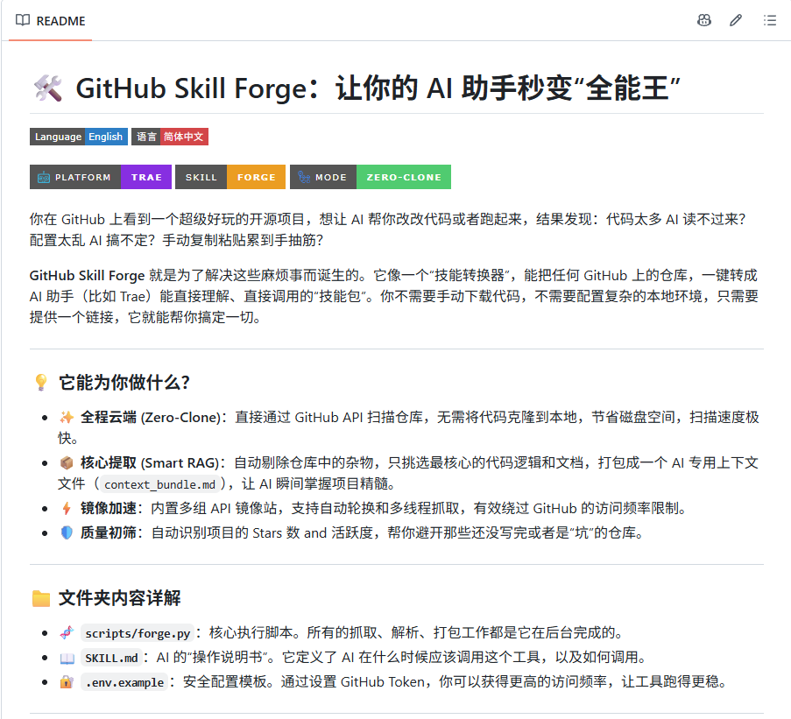
Task: Click the bold text 核心提取 (Smart RAG)
Action: (x=150, y=463)
